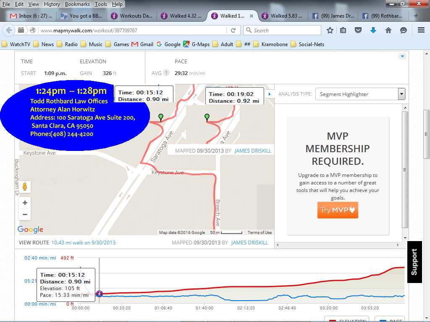Open the Gmail bookmark
Viewport: 430px width, 322px height.
tap(142, 44)
